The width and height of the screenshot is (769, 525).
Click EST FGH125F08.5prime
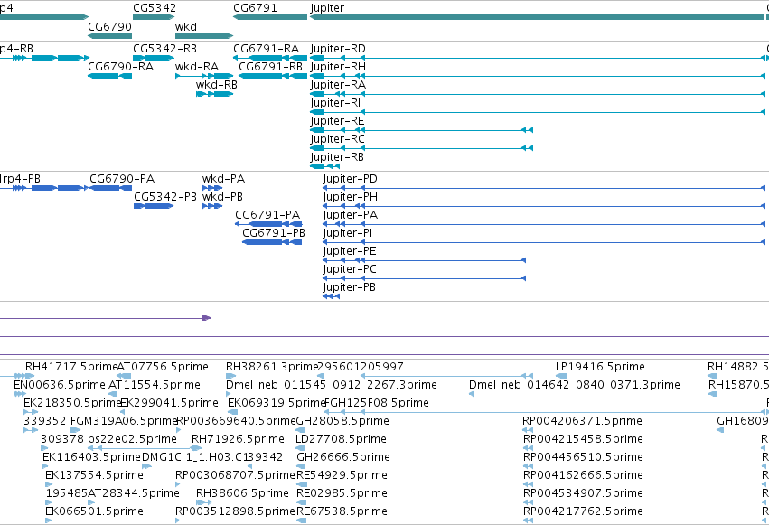(x=377, y=403)
